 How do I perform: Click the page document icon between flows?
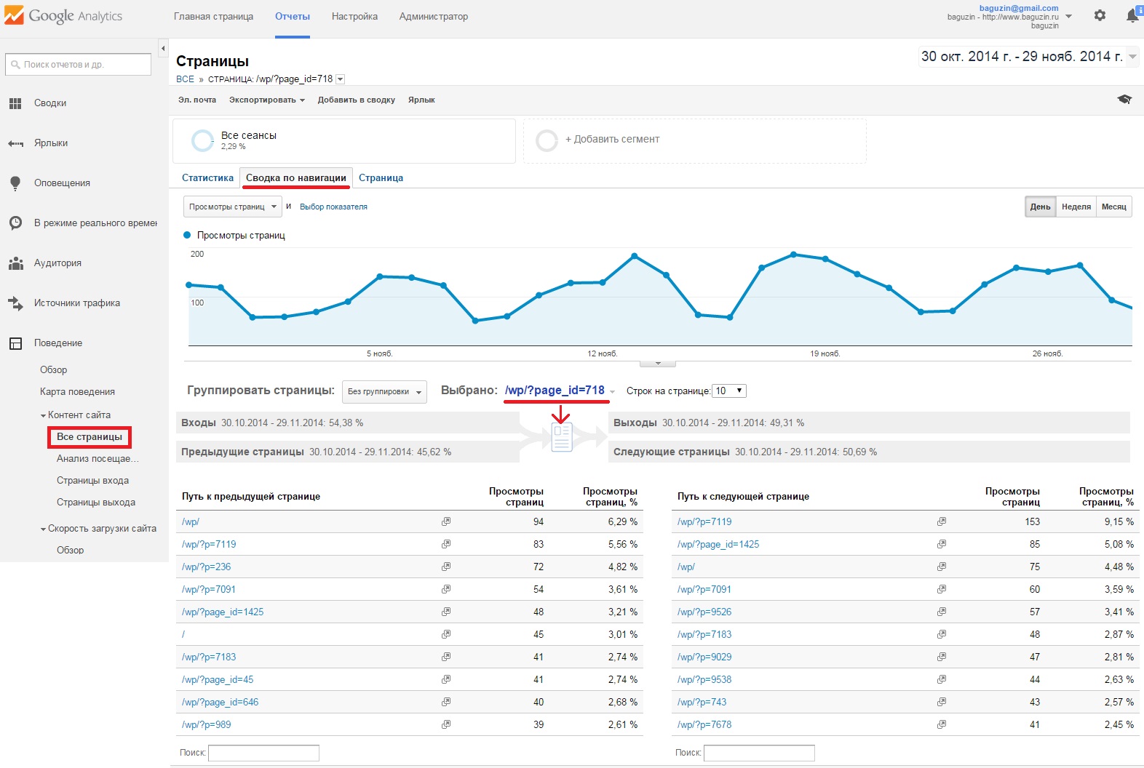[562, 437]
